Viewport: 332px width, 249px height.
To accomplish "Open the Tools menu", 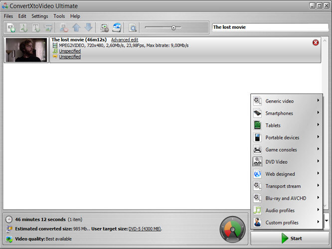I will click(59, 16).
